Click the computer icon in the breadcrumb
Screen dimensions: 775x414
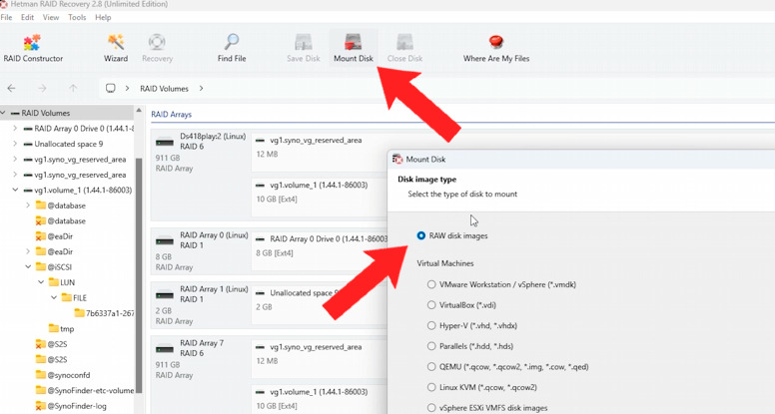[x=111, y=89]
